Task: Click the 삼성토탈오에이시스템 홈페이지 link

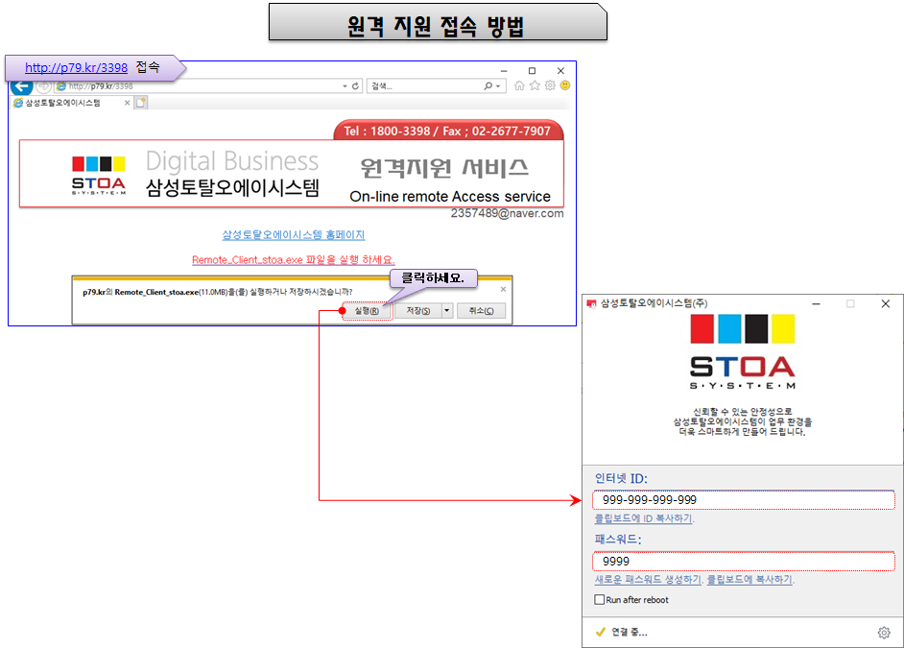Action: click(294, 235)
